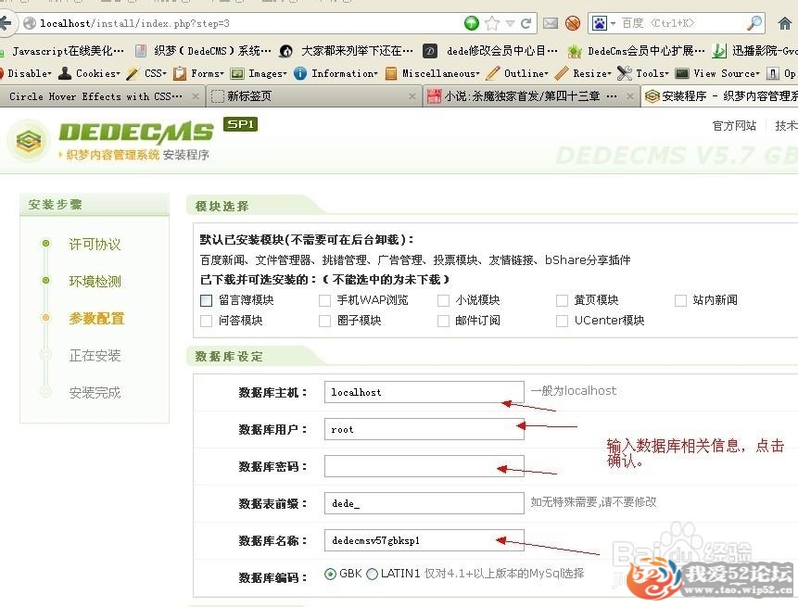Open the search engine selector arrow
Viewport: 798px width, 607px height.
coord(613,23)
